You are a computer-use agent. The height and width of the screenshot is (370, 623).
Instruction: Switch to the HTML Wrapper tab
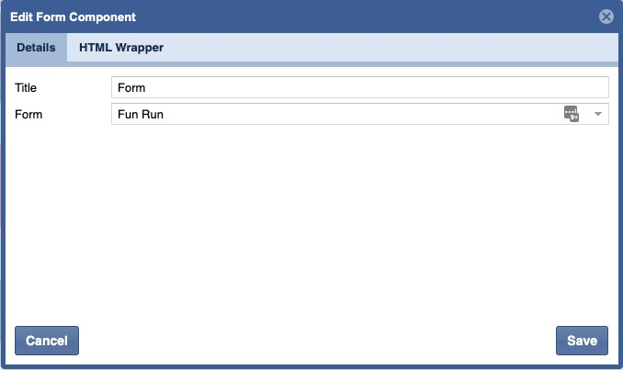(121, 48)
